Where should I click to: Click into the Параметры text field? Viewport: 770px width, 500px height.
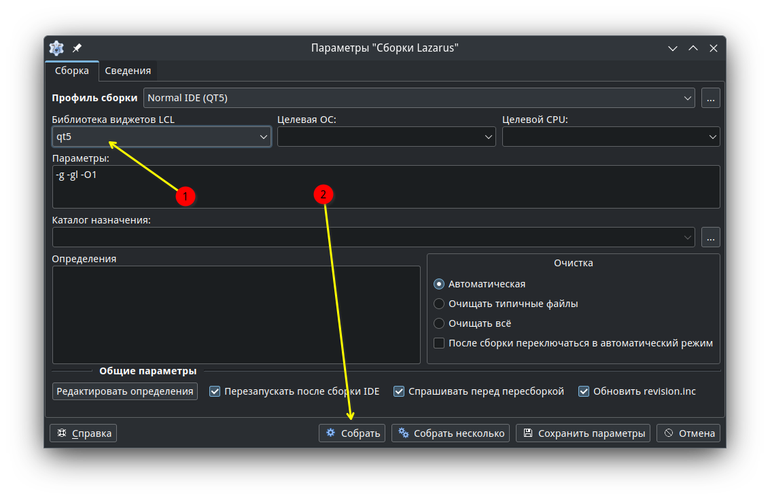(386, 187)
